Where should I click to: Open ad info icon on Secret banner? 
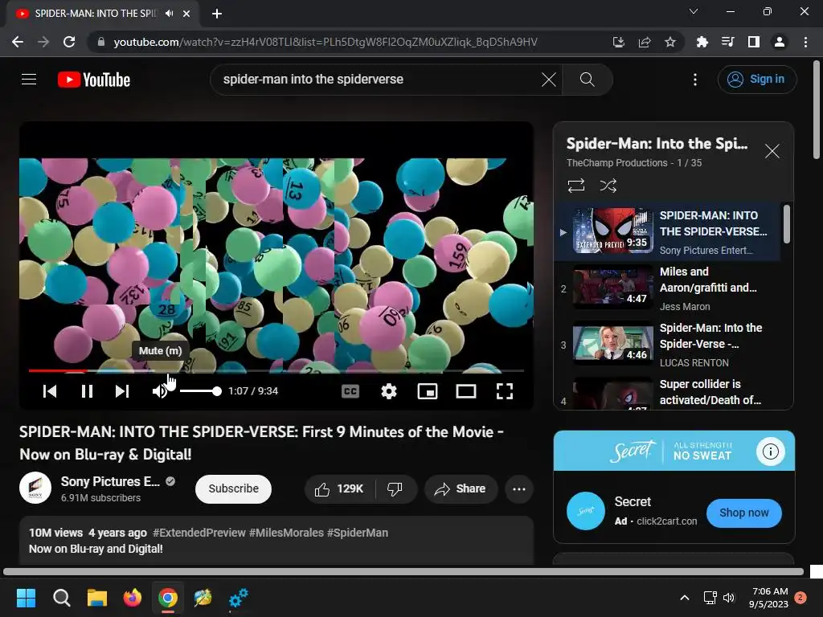pos(770,452)
